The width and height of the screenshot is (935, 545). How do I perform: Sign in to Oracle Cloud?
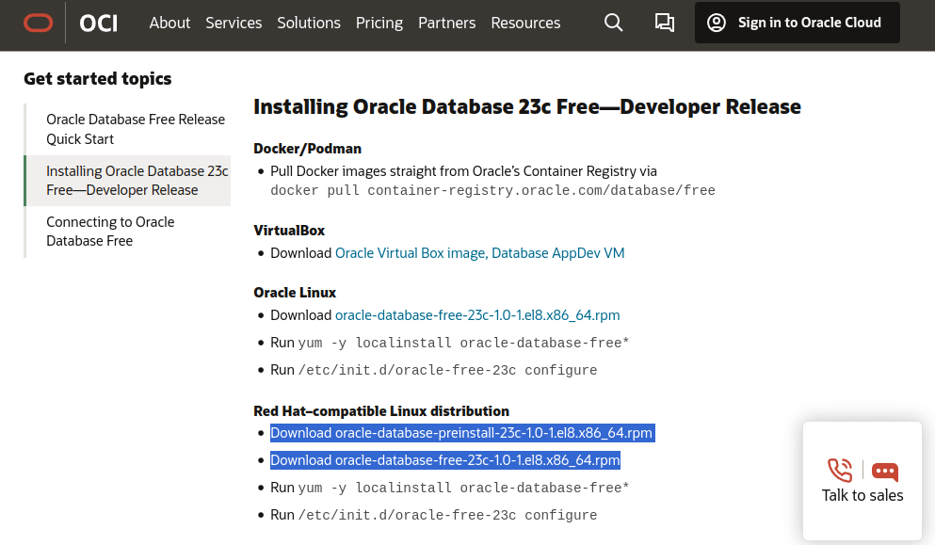(x=798, y=23)
